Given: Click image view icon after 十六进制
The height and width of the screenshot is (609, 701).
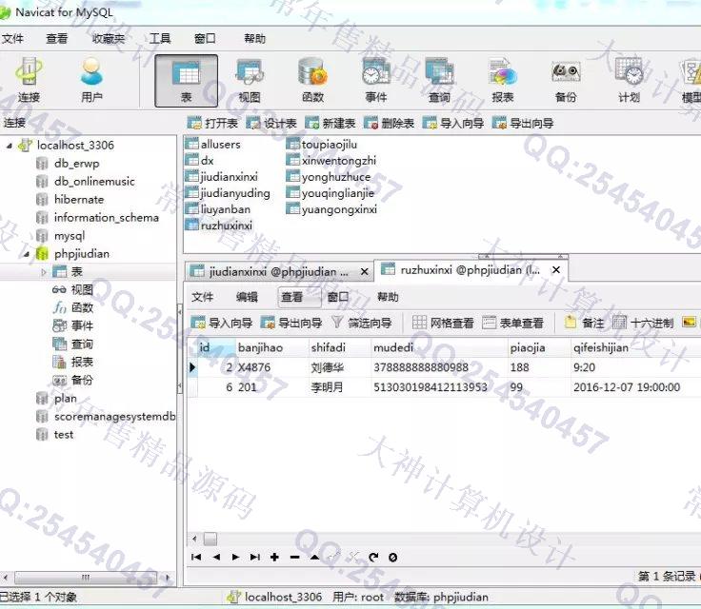Looking at the screenshot, I should tap(690, 322).
